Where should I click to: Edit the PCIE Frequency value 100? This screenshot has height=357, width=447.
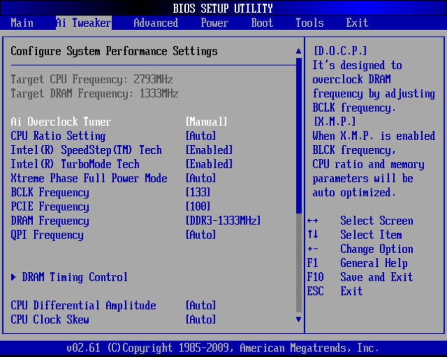[x=198, y=206]
